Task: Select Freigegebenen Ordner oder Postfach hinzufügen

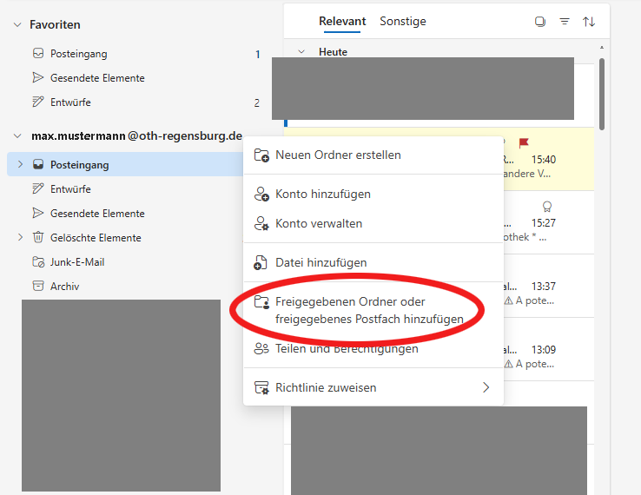Action: [x=368, y=310]
